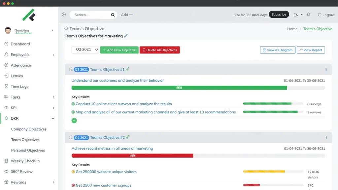Go to Weekly Check-in in sidebar
Screen dimensions: 338x190
pos(25,161)
